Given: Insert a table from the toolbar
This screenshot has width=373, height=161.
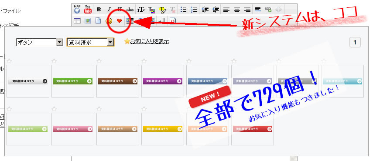Looking at the screenshot, I should pyautogui.click(x=77, y=21).
